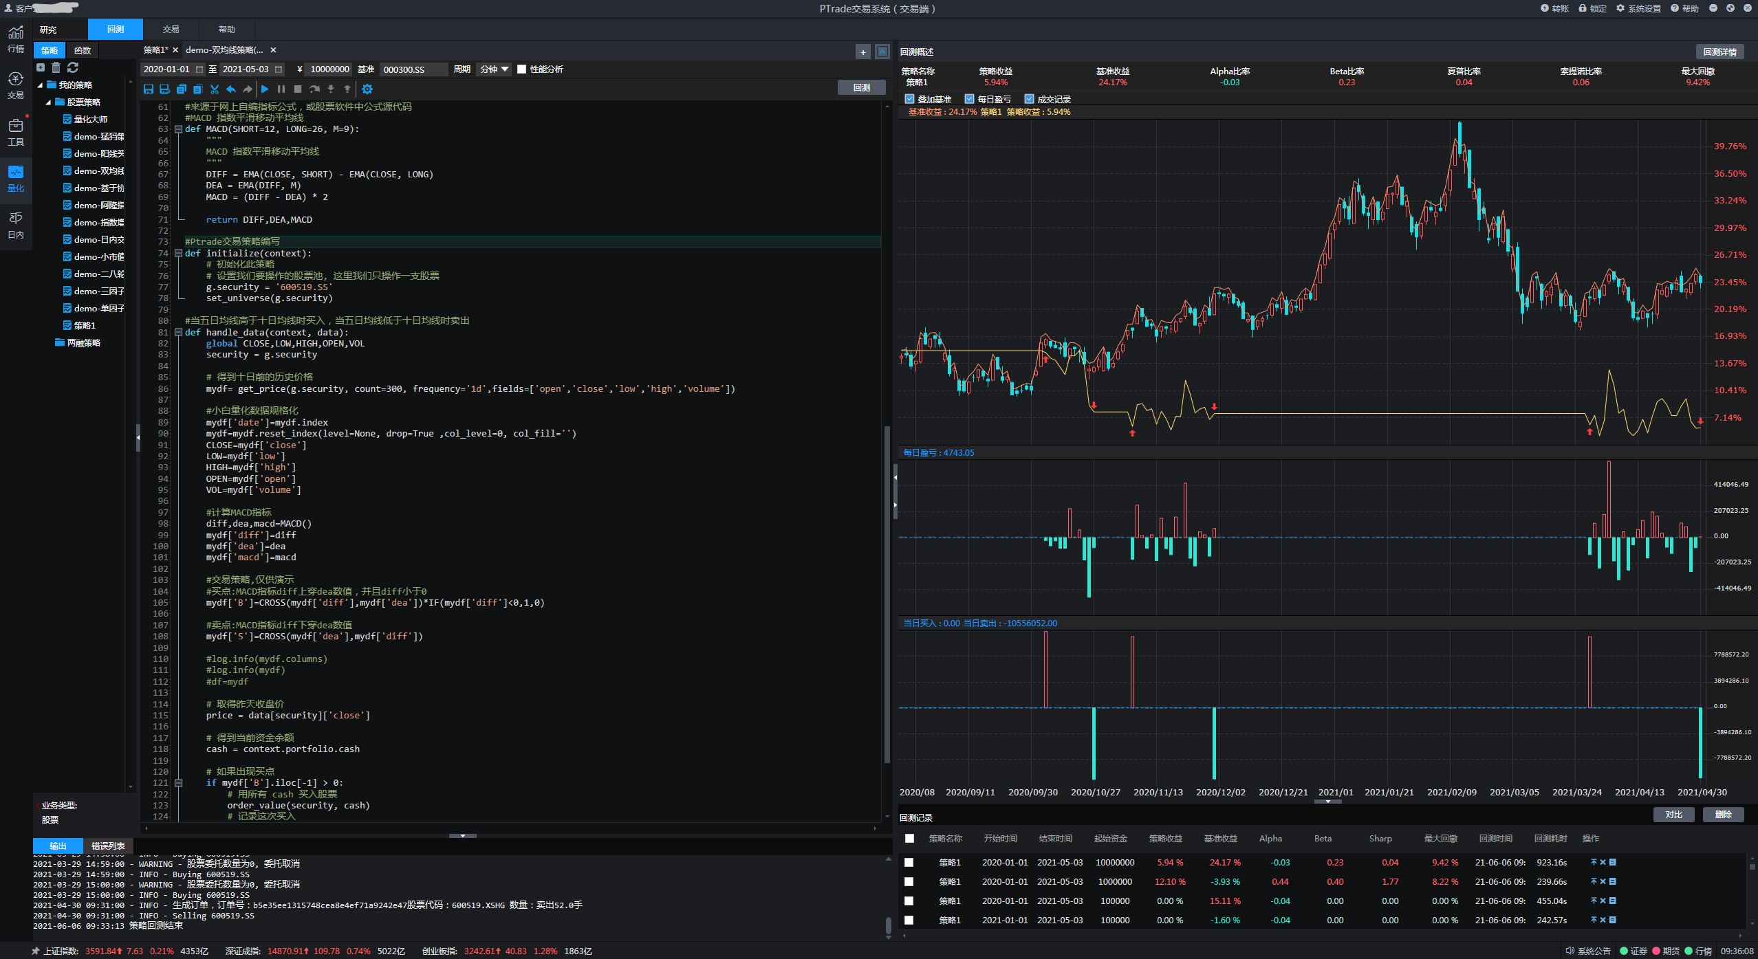This screenshot has height=959, width=1758.
Task: Check the backtest row with 12.10% return
Action: click(x=909, y=881)
